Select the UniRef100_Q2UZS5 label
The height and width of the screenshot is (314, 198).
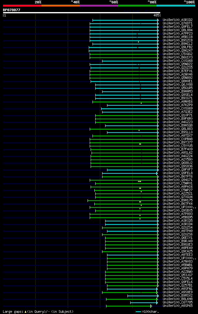coord(178,68)
